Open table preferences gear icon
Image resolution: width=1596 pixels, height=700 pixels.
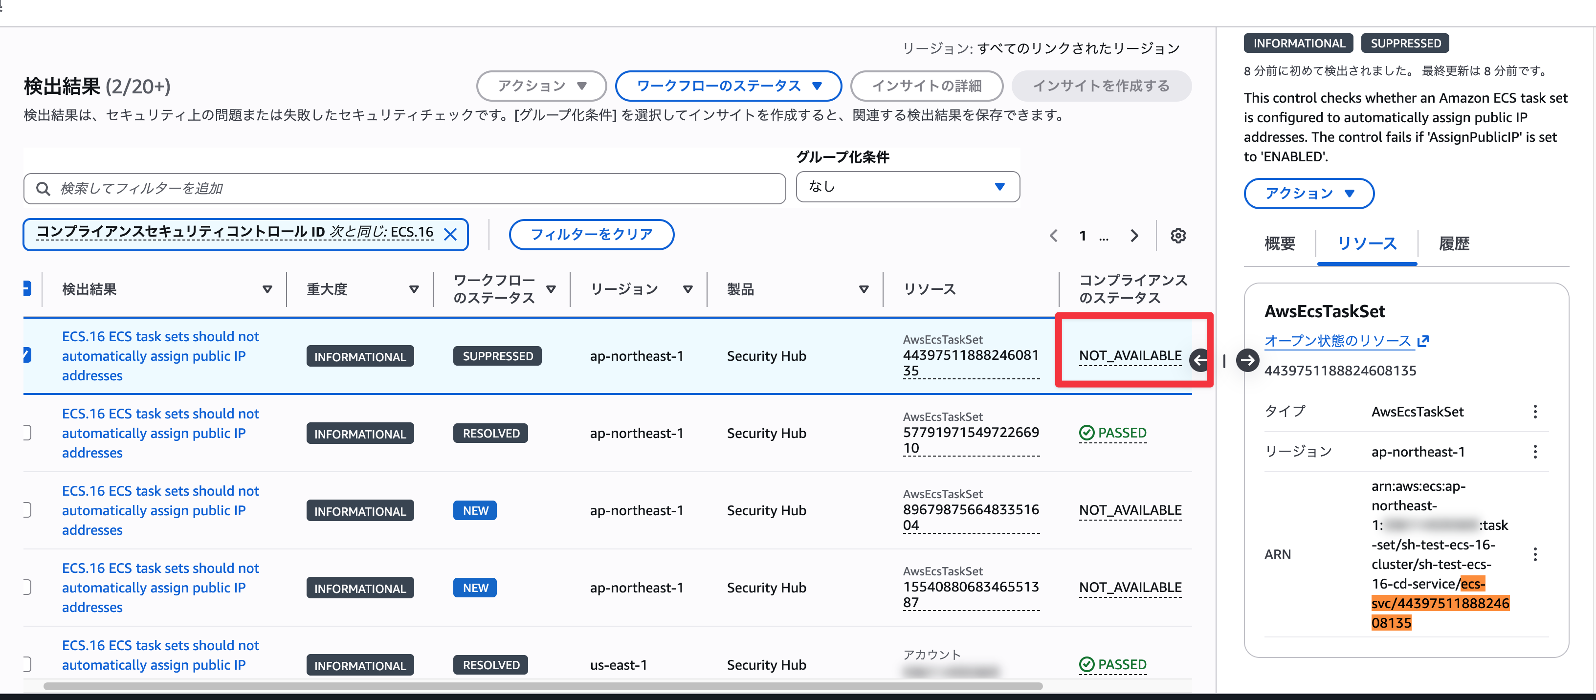[1178, 236]
